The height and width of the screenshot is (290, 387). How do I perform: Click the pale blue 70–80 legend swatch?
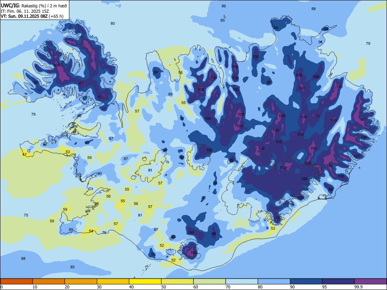(241, 281)
